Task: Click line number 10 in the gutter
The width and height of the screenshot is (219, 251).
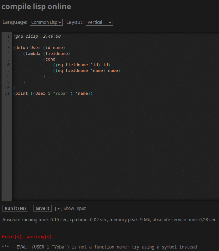Action: [x=7, y=88]
